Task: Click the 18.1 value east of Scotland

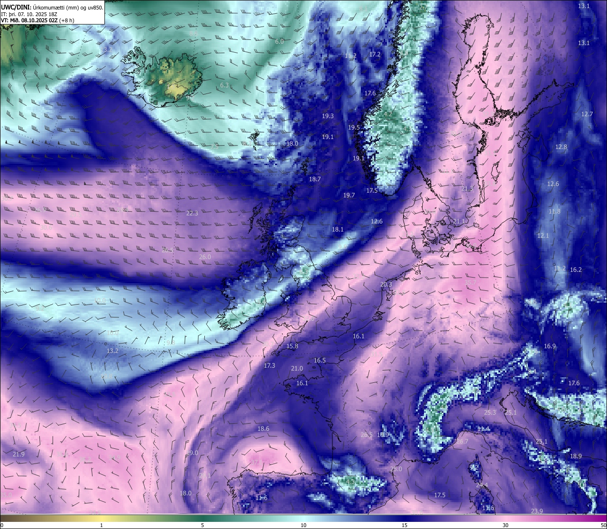Action: tap(338, 230)
